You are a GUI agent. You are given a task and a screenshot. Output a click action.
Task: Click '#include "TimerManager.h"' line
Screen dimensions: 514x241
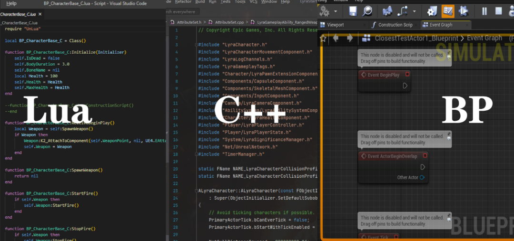coord(231,154)
